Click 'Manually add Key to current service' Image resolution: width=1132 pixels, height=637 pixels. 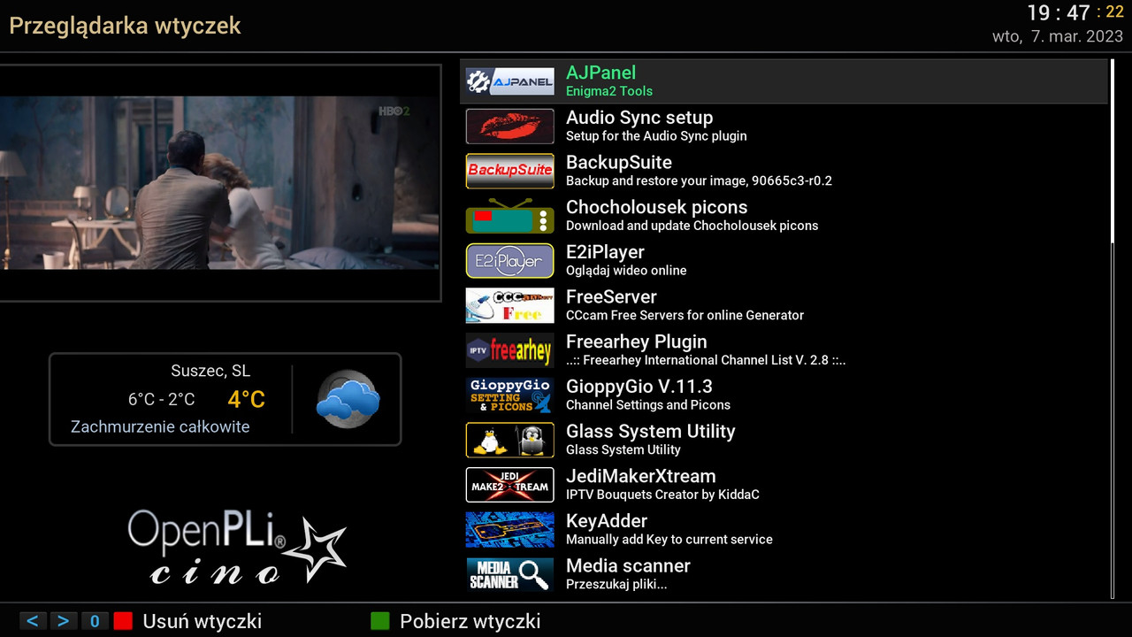pyautogui.click(x=669, y=540)
